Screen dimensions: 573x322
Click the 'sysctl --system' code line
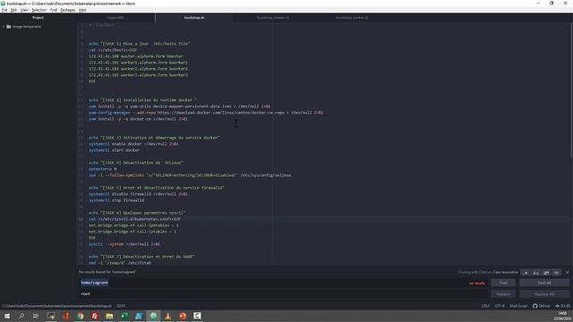coord(124,244)
